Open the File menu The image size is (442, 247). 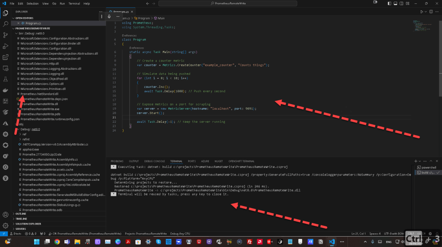(12, 3)
